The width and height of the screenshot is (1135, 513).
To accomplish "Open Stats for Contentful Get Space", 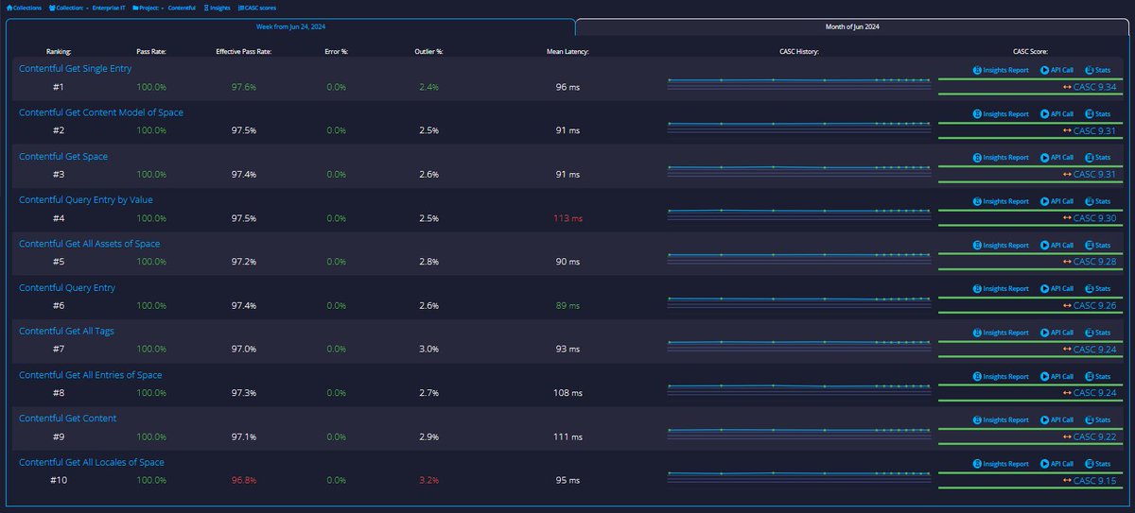I will [x=1097, y=157].
